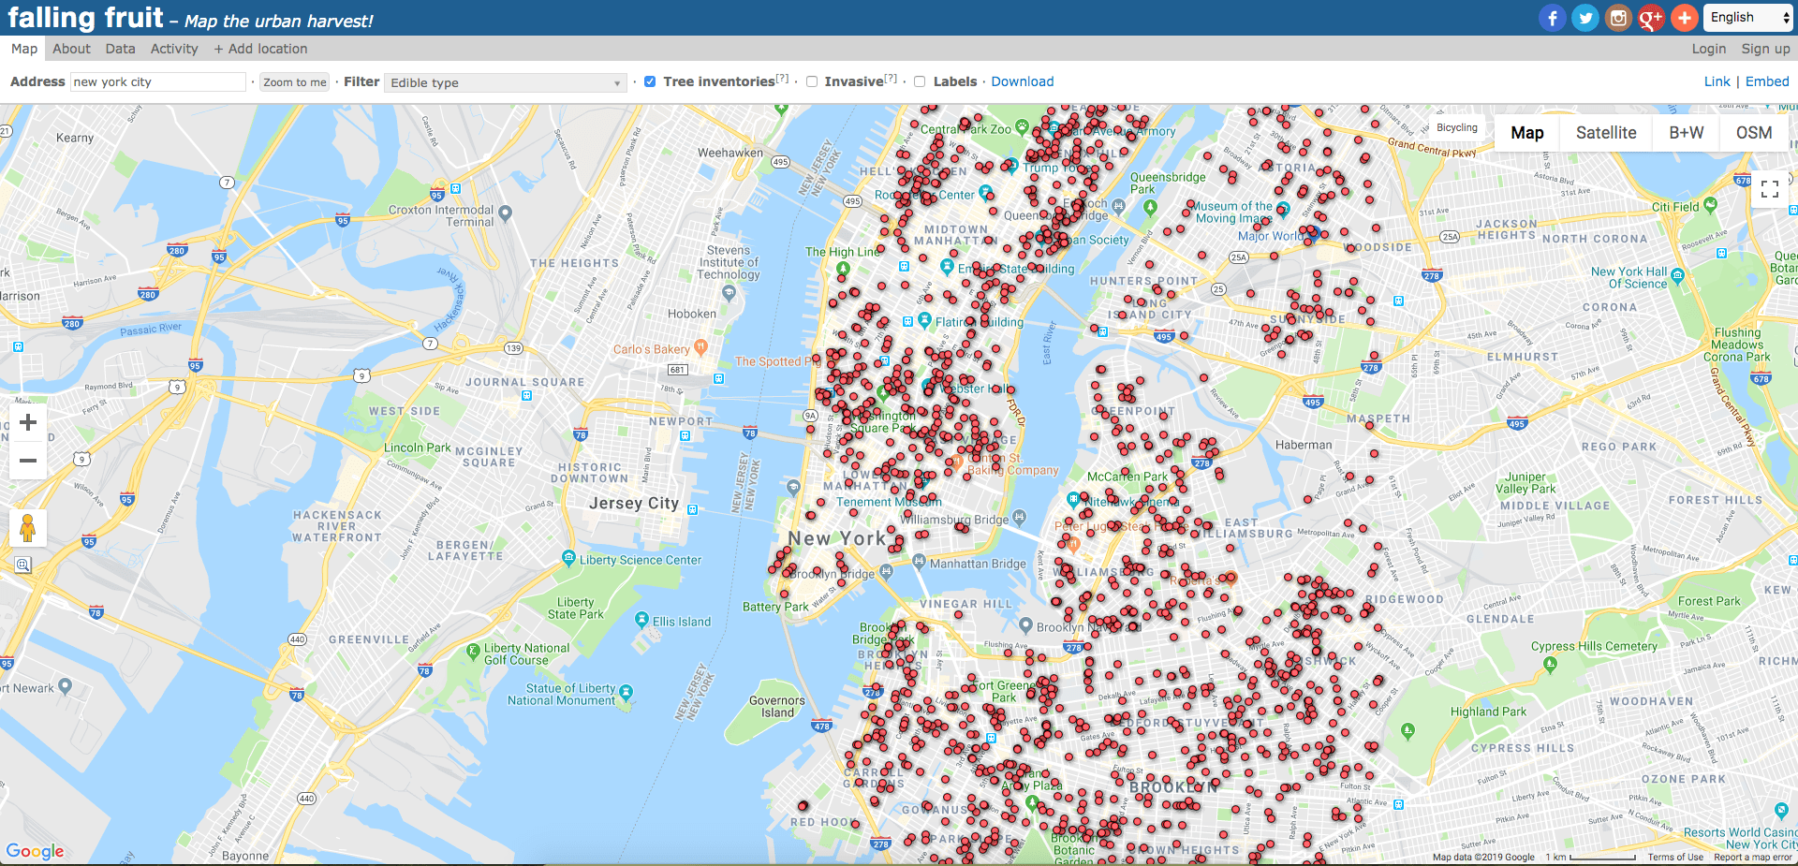Screen dimensions: 1798x866
Task: Click the Queensbridge Park marker icon
Action: (x=1150, y=207)
